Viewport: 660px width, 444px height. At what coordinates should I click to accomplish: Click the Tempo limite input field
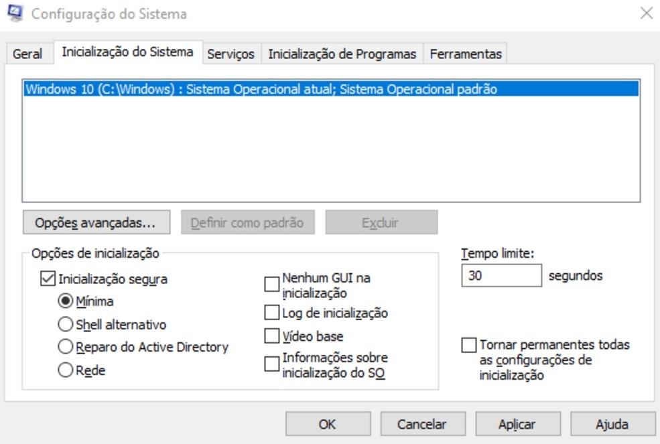point(501,276)
